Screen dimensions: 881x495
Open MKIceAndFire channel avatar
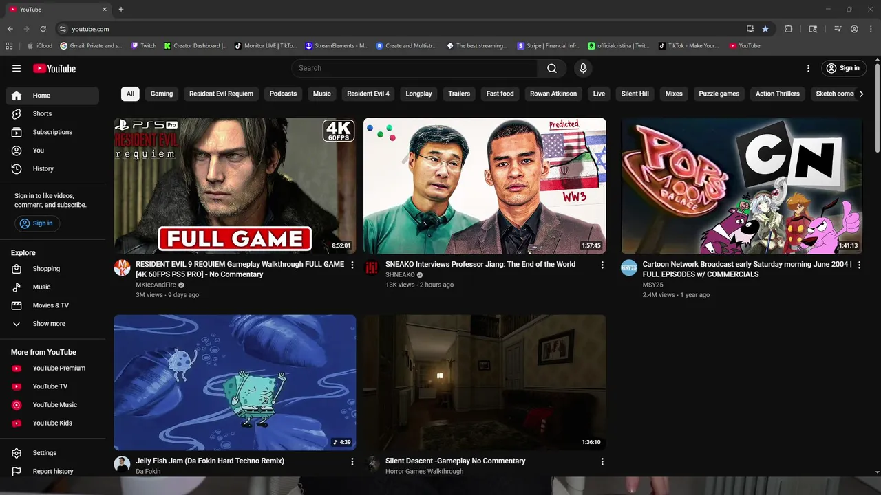122,268
